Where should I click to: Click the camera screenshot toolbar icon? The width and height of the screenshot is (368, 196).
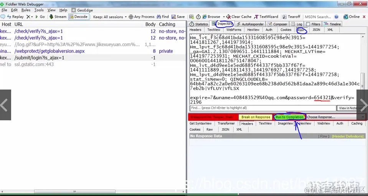(191, 17)
